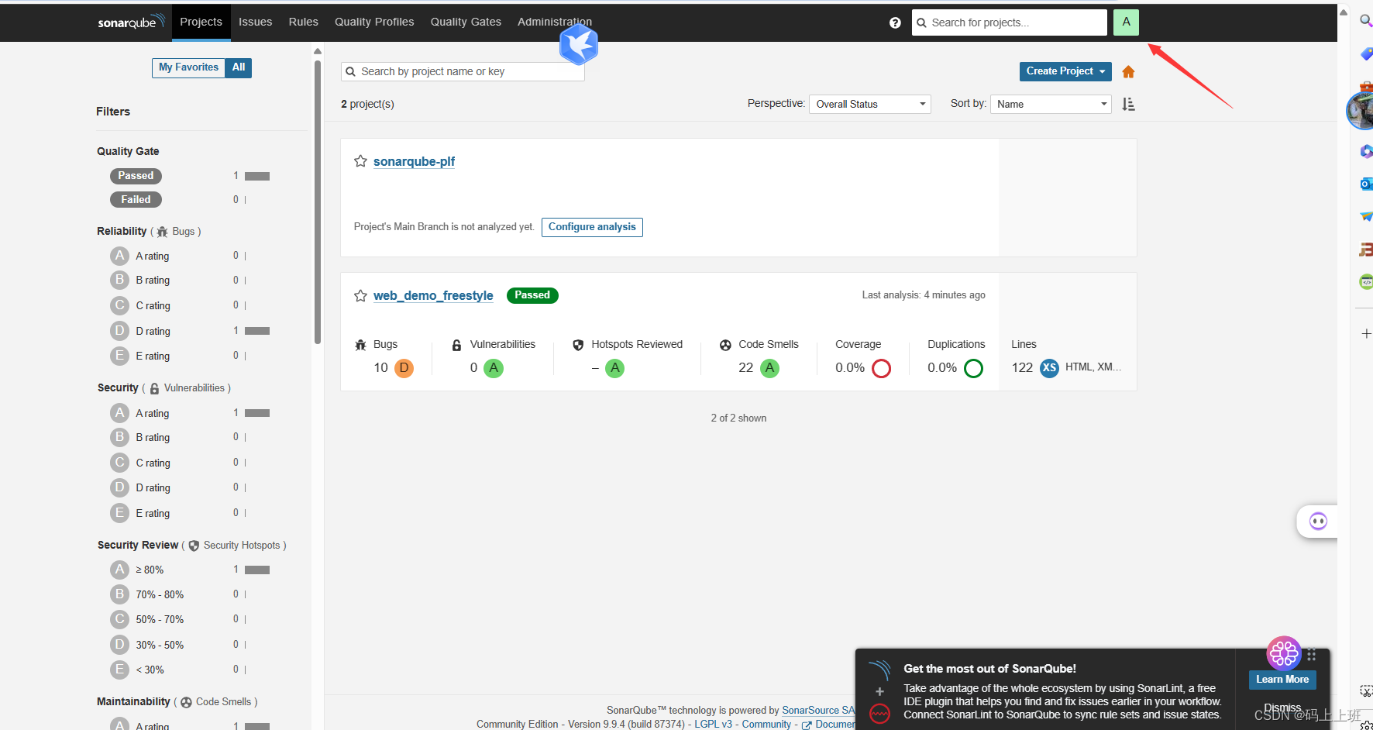Screen dimensions: 1373x730
Task: Open the LGPL v3 footer link
Action: click(713, 725)
